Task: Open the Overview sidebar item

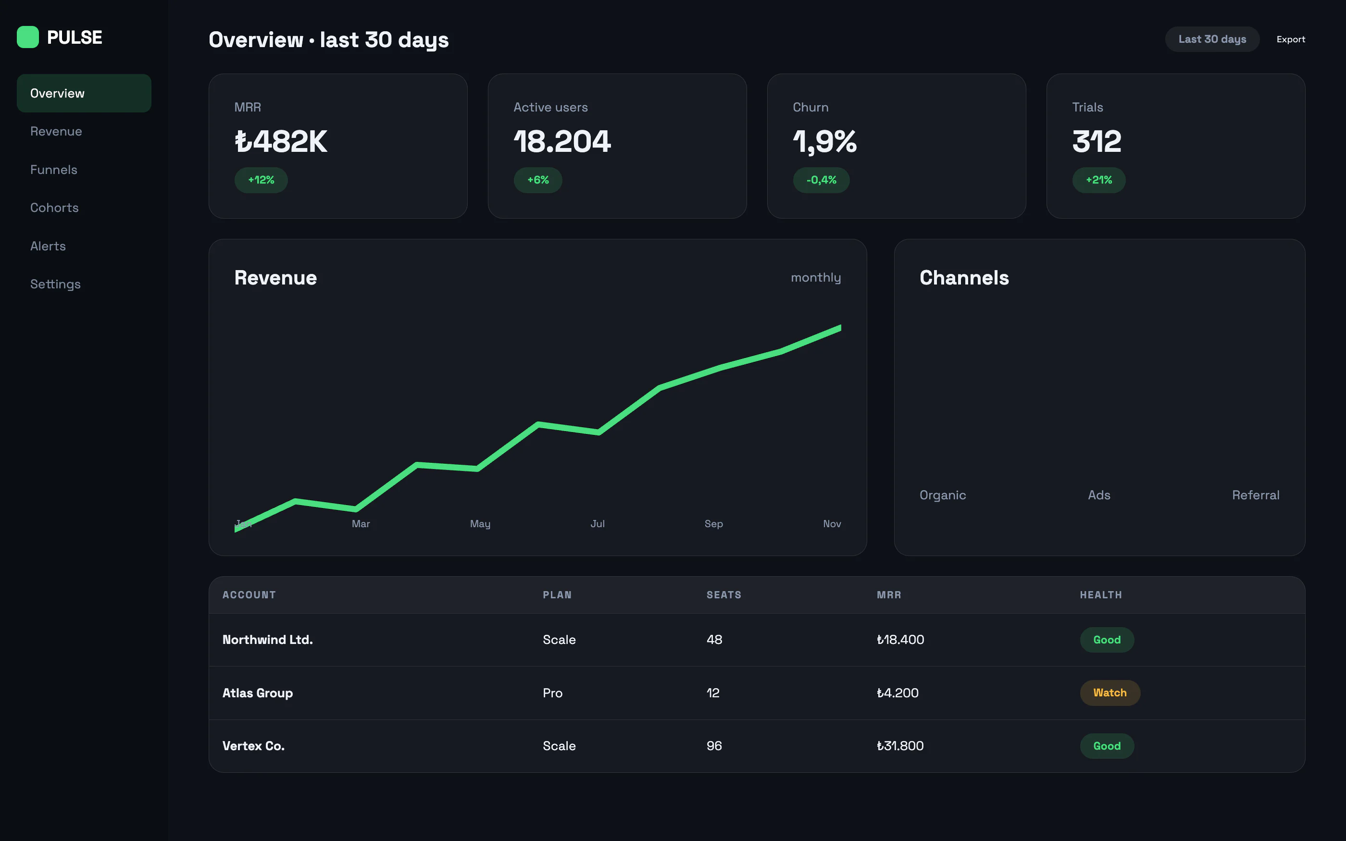Action: pyautogui.click(x=84, y=93)
